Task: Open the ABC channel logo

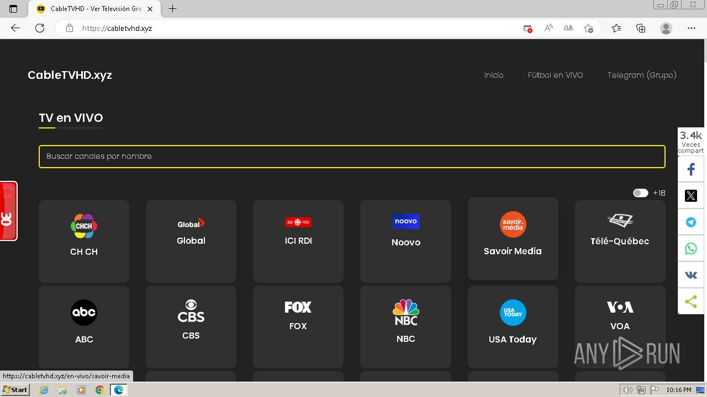Action: pos(84,313)
